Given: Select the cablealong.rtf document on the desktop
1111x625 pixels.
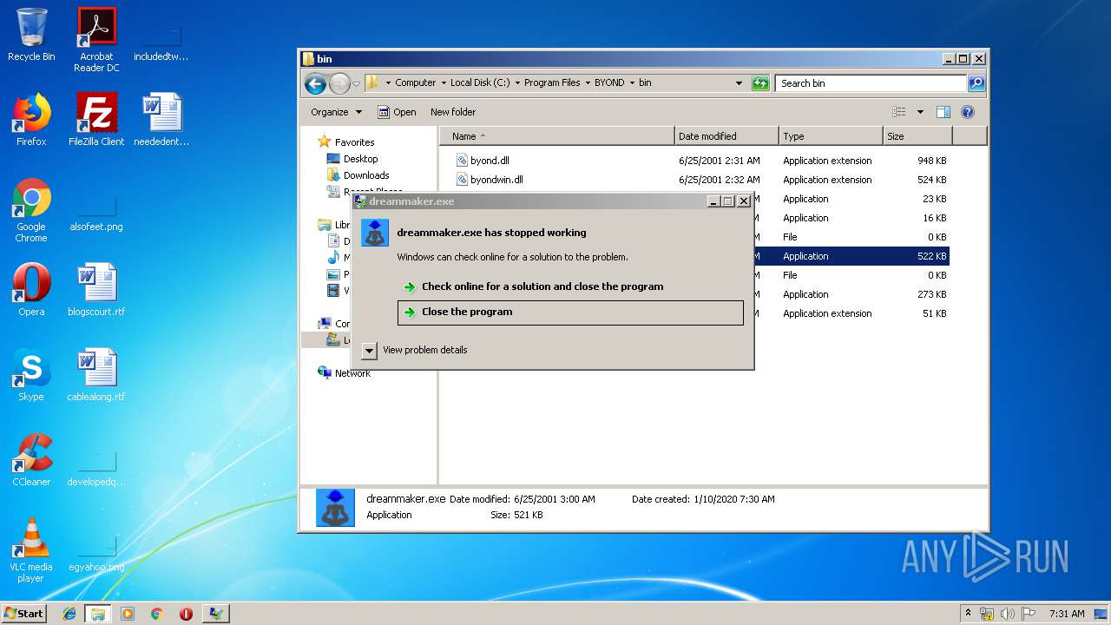Looking at the screenshot, I should (96, 375).
